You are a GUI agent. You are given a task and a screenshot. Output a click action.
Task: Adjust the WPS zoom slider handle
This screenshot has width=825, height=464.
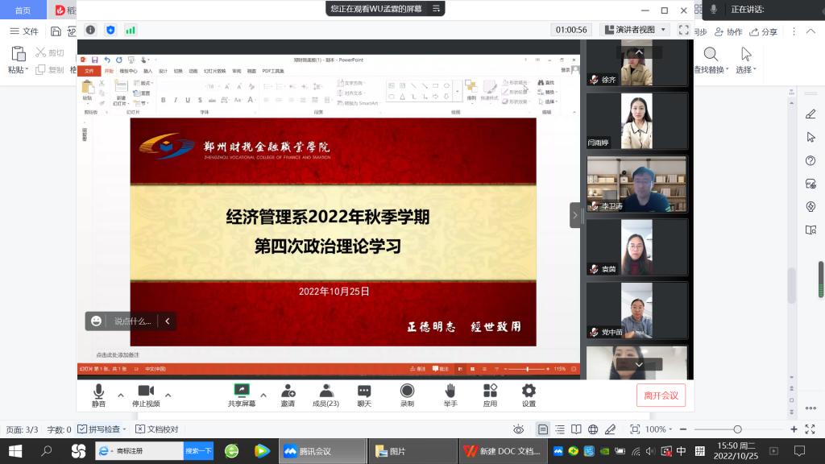pyautogui.click(x=737, y=429)
